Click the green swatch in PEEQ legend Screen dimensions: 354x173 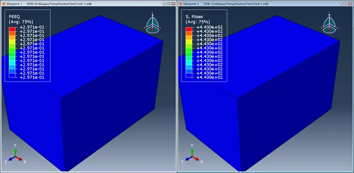click(12, 54)
